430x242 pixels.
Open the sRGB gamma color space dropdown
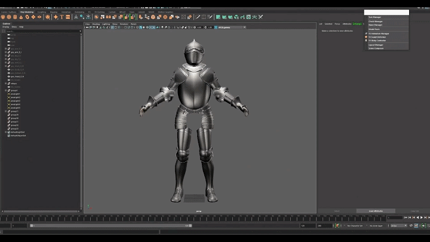coord(231,27)
